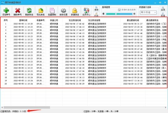168x113 pixels.
Task: Open the 导出表格 export folder icon
Action: click(x=41, y=11)
